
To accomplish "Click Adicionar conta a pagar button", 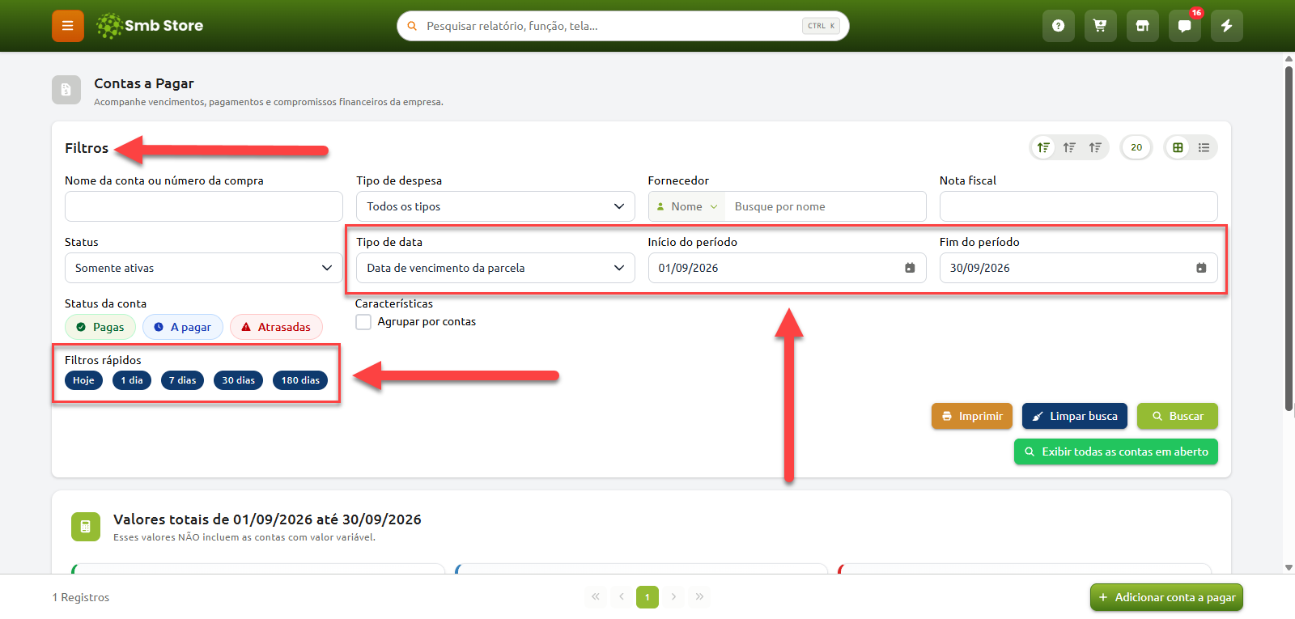I will [x=1166, y=597].
